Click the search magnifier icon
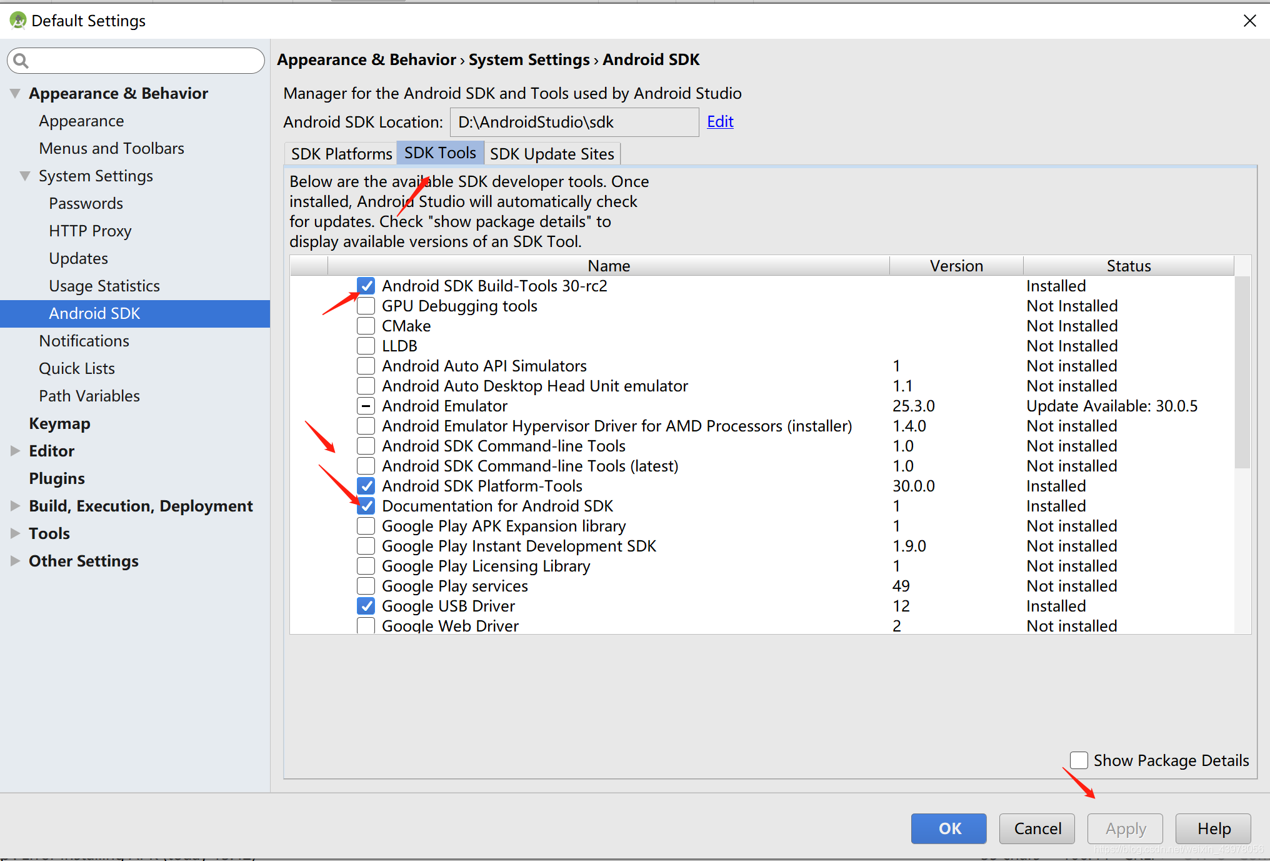The height and width of the screenshot is (861, 1270). click(21, 60)
